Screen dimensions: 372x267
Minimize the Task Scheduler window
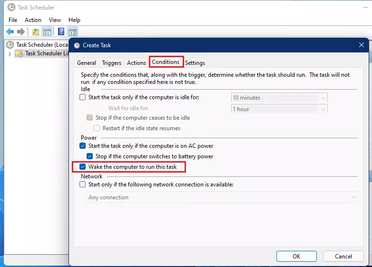366,8
